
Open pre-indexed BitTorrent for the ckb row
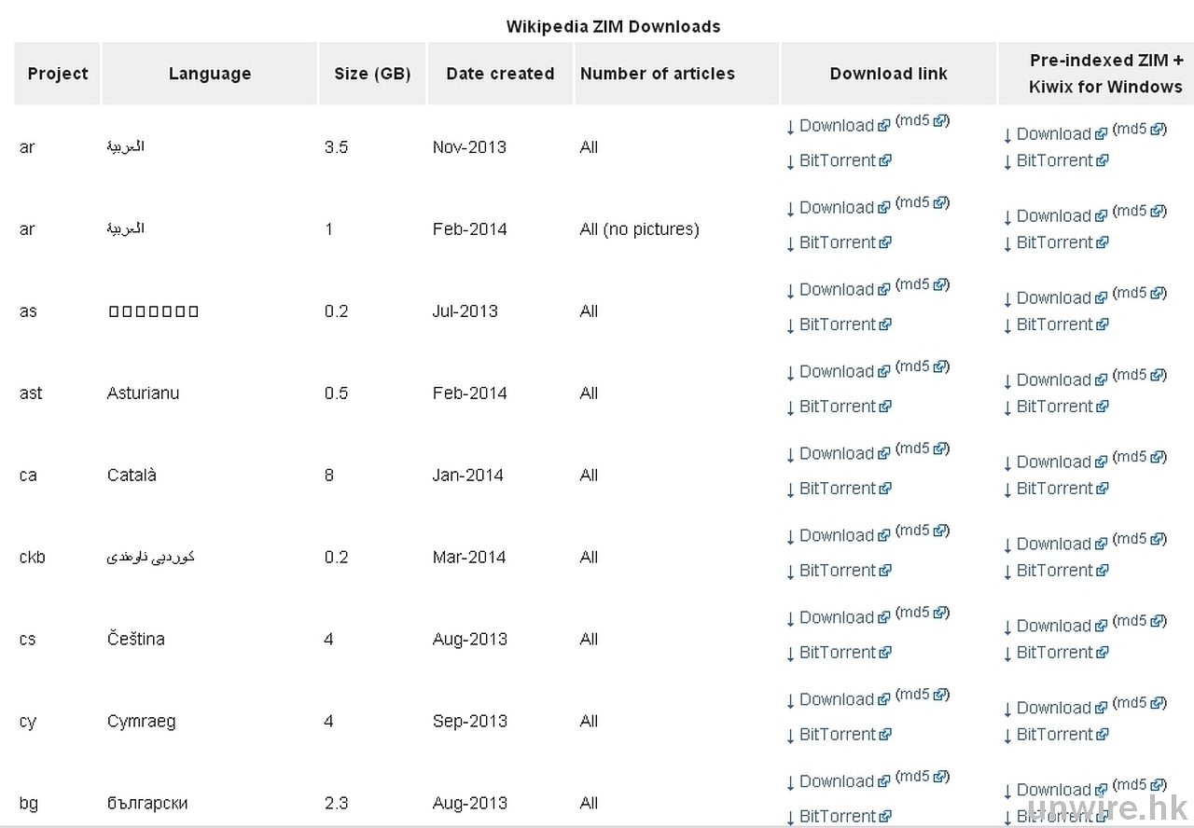(x=1054, y=571)
